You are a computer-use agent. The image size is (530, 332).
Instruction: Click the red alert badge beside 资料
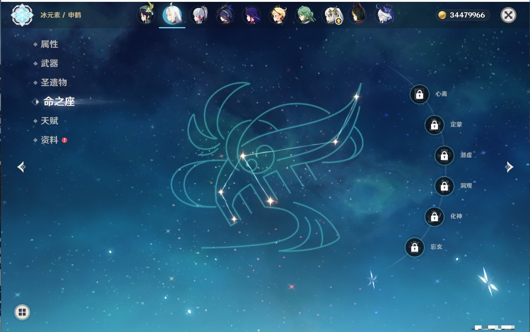click(65, 140)
